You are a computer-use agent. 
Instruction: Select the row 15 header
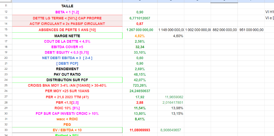[6, 30]
